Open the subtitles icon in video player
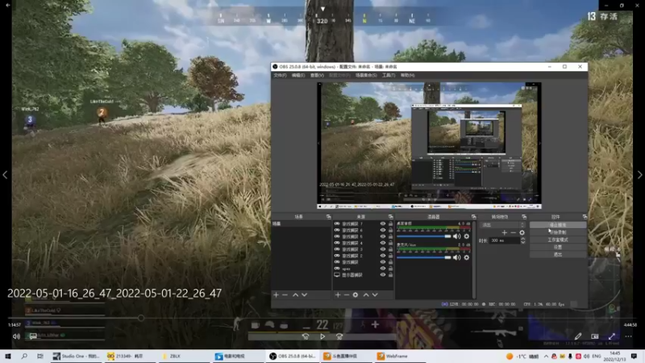 click(x=33, y=336)
